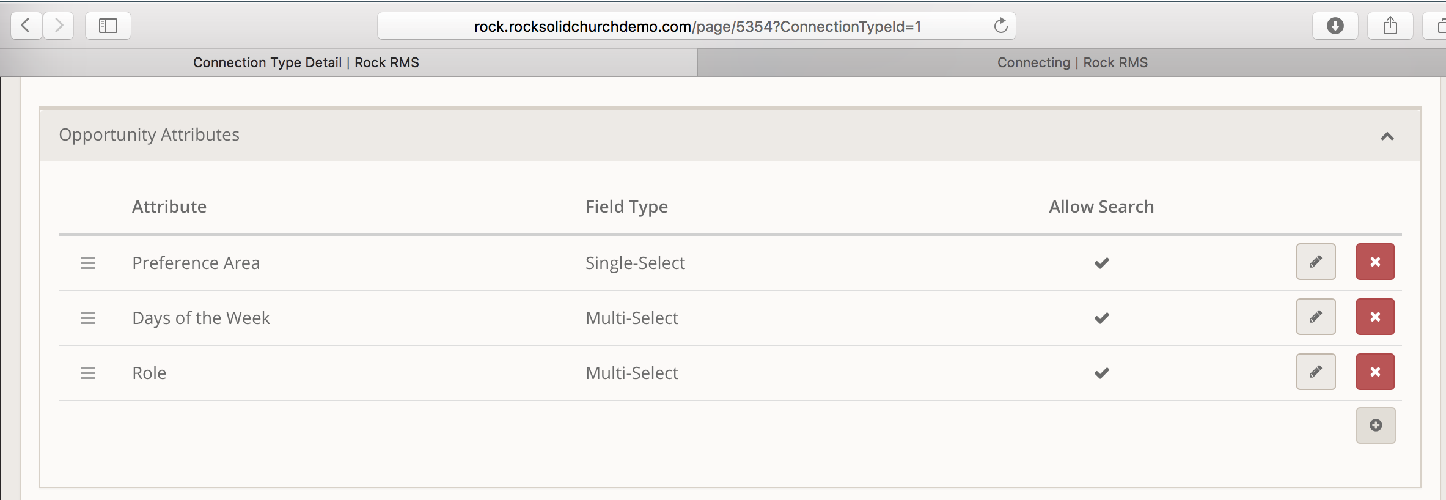Click the Preference Area reorder handle
The image size is (1446, 500).
88,263
